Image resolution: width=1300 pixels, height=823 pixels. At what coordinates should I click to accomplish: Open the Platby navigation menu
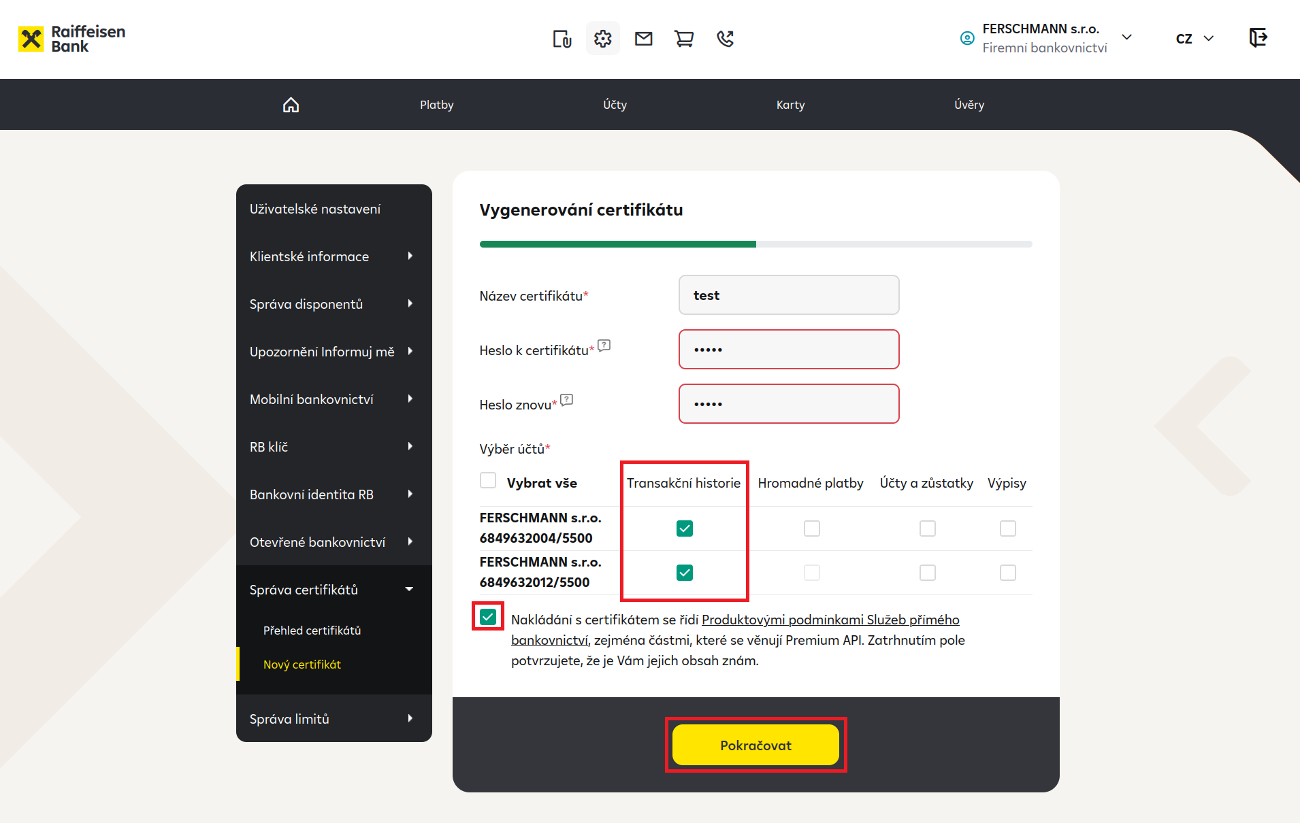click(x=436, y=105)
